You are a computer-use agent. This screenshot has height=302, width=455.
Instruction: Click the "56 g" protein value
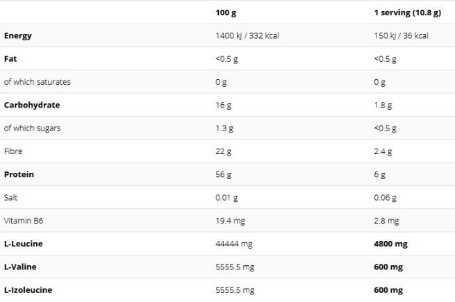click(x=223, y=174)
